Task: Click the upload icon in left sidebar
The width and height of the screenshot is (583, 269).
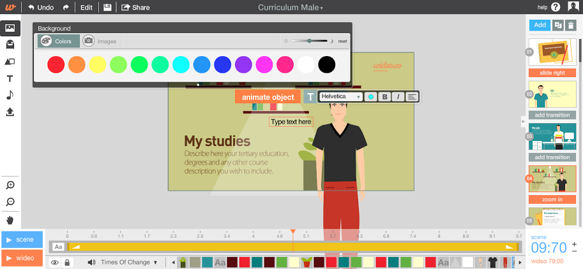Action: 10,112
